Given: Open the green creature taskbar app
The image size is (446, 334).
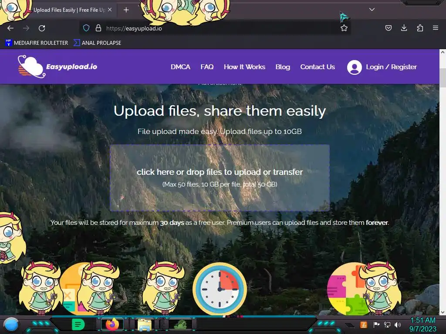Looking at the screenshot, I should coord(180,324).
